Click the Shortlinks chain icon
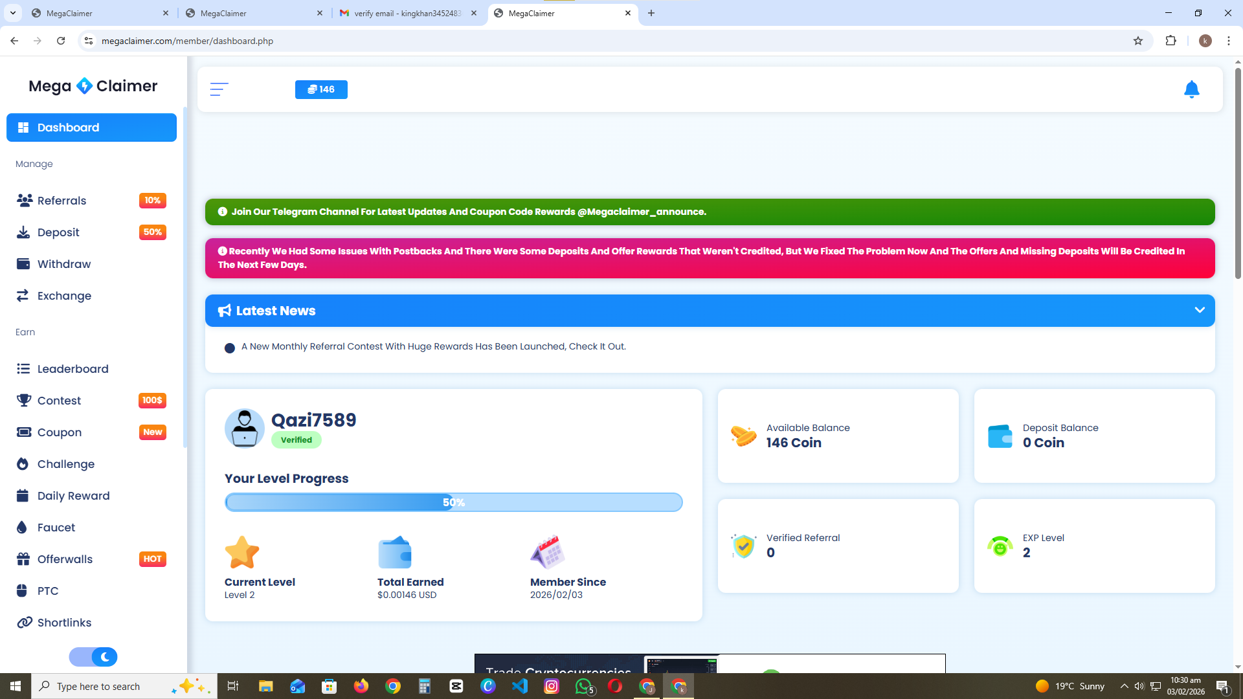The width and height of the screenshot is (1243, 699). pyautogui.click(x=25, y=623)
